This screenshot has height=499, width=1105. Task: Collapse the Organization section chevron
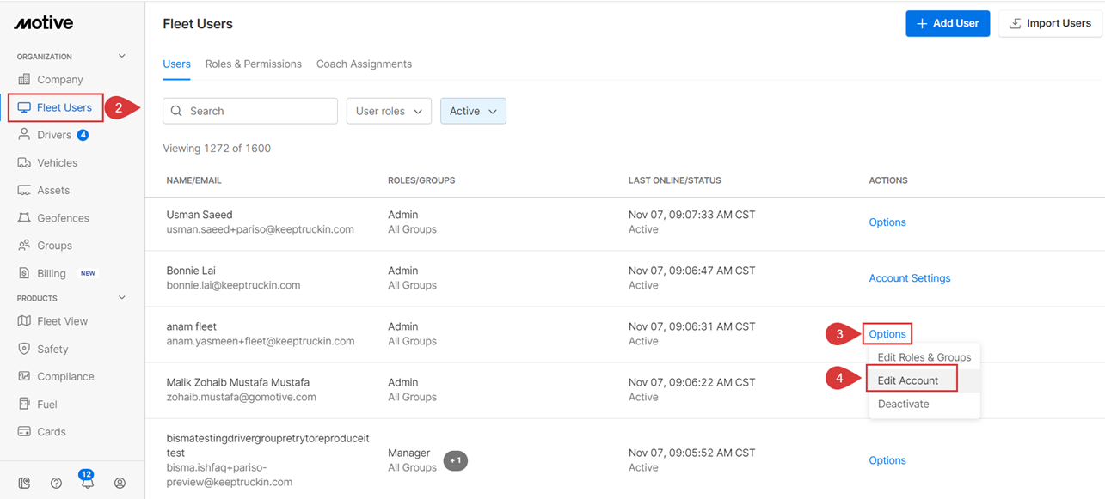[121, 56]
